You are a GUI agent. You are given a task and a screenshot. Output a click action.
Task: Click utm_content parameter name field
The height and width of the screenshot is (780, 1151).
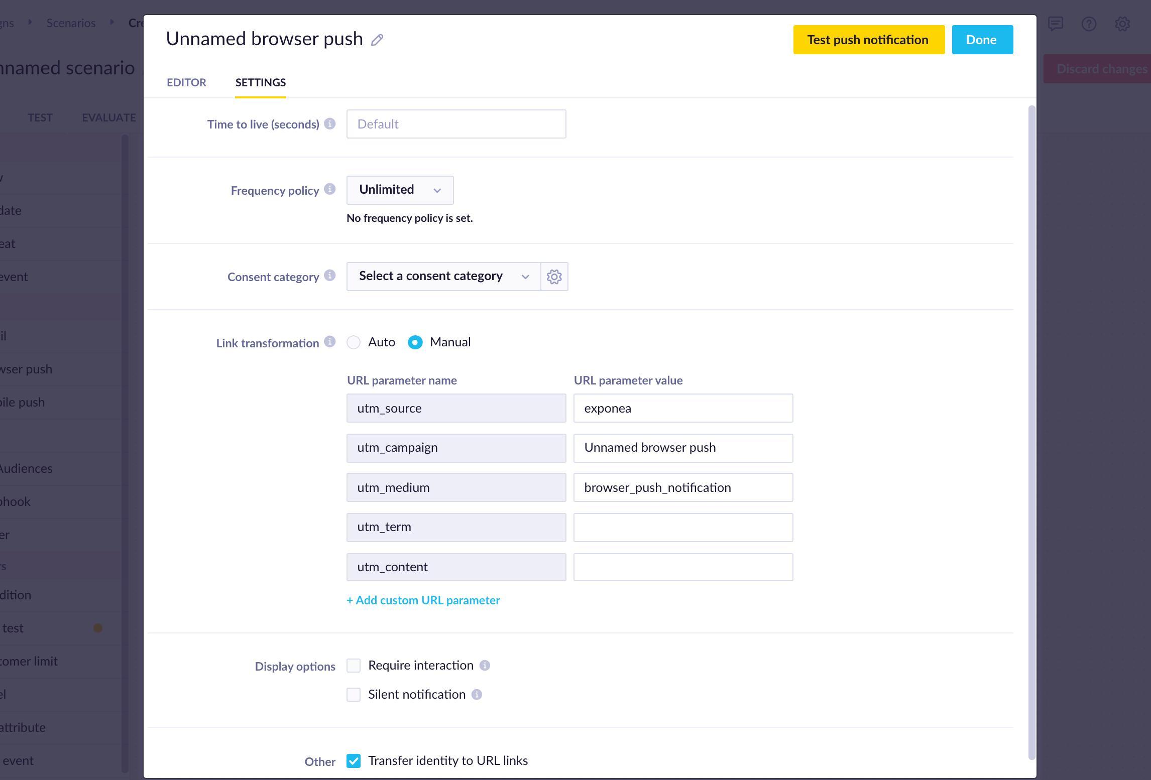point(456,567)
